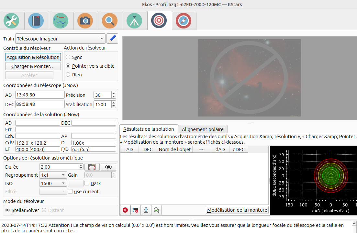Open the Analyze tab with graph icon
This screenshot has width=357, height=233.
click(x=61, y=21)
